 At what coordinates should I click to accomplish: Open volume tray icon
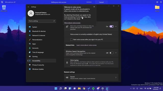[148, 88]
